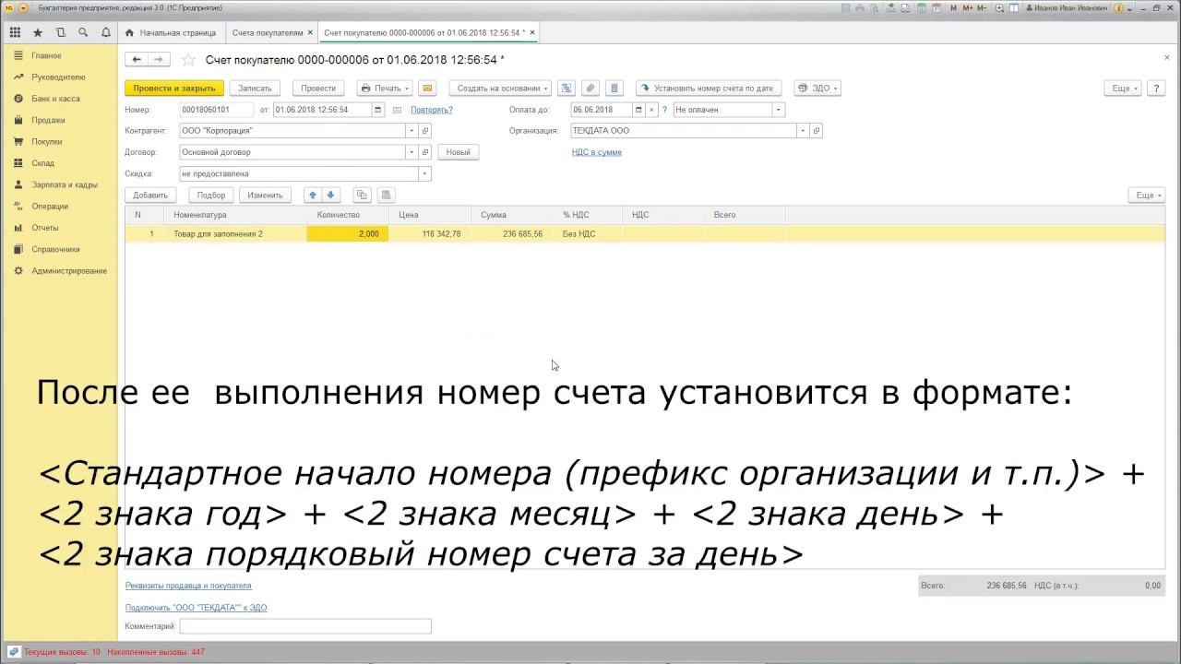Open Договор record with open-form icon

pyautogui.click(x=425, y=152)
